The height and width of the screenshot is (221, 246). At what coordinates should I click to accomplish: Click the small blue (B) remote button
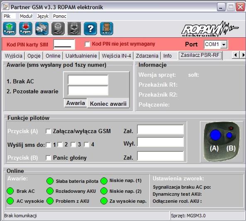pyautogui.click(x=229, y=135)
